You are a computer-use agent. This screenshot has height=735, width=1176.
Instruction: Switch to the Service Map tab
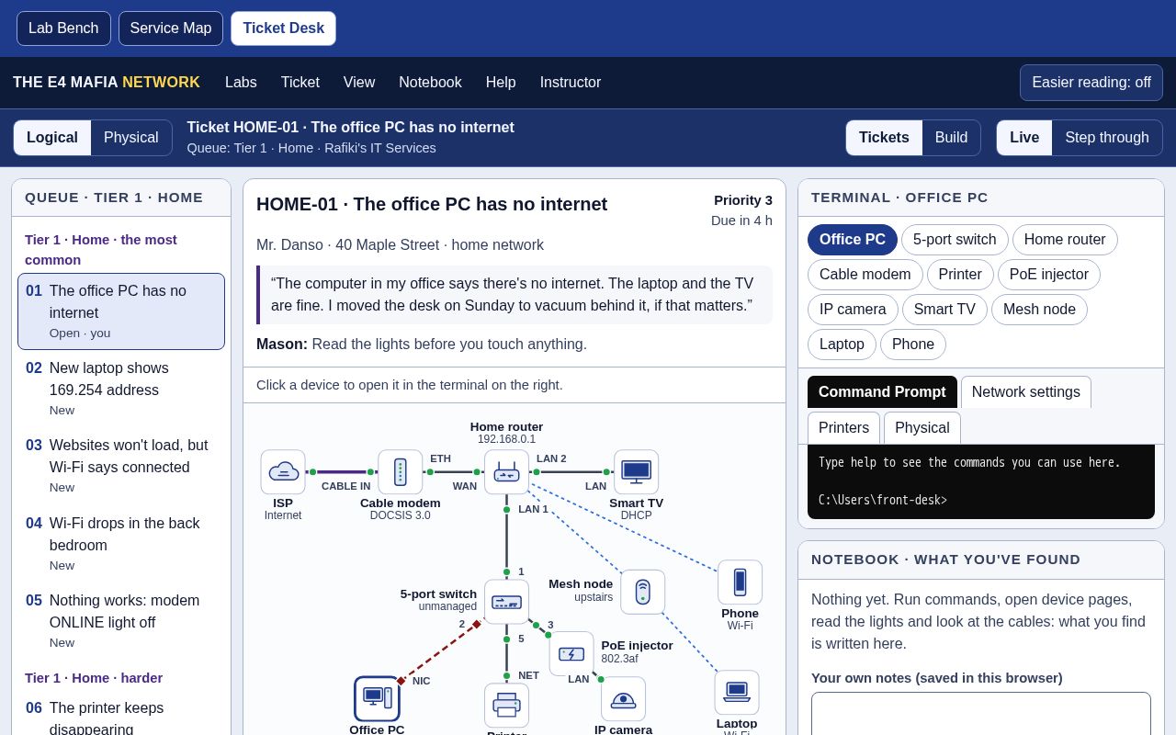(x=171, y=28)
